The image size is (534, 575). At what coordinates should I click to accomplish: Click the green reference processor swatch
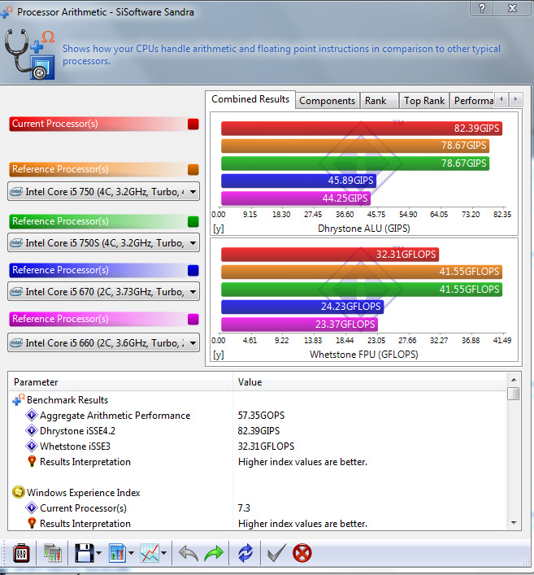click(193, 221)
